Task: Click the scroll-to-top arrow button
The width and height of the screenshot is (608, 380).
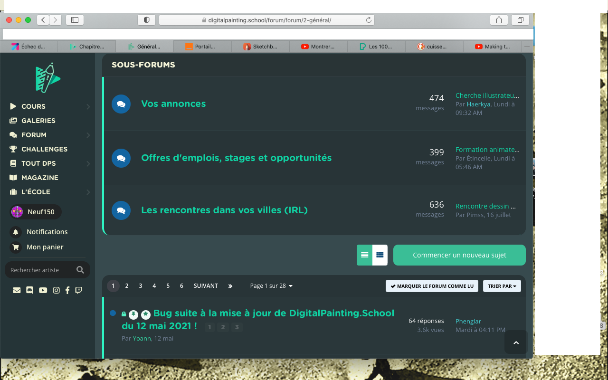Action: pyautogui.click(x=516, y=342)
